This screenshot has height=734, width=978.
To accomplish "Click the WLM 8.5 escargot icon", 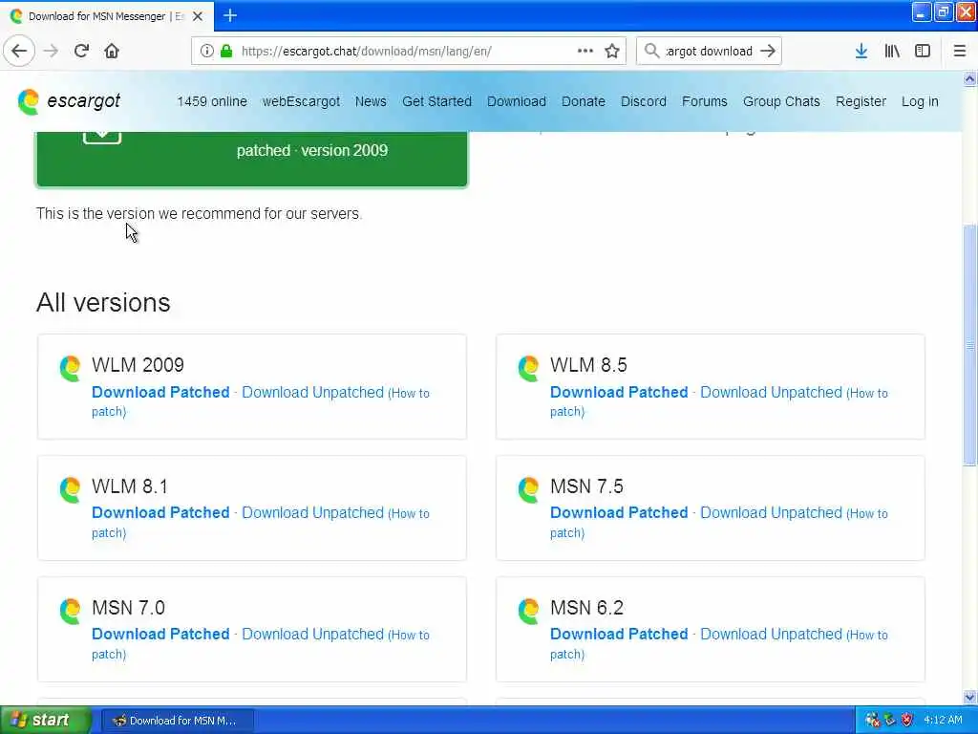I will click(529, 368).
